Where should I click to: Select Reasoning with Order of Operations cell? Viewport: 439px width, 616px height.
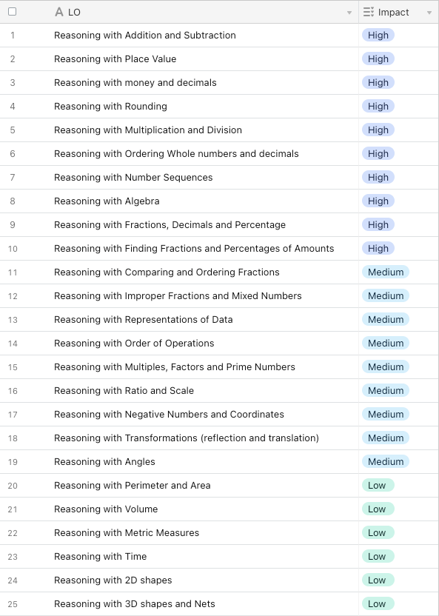(204, 344)
